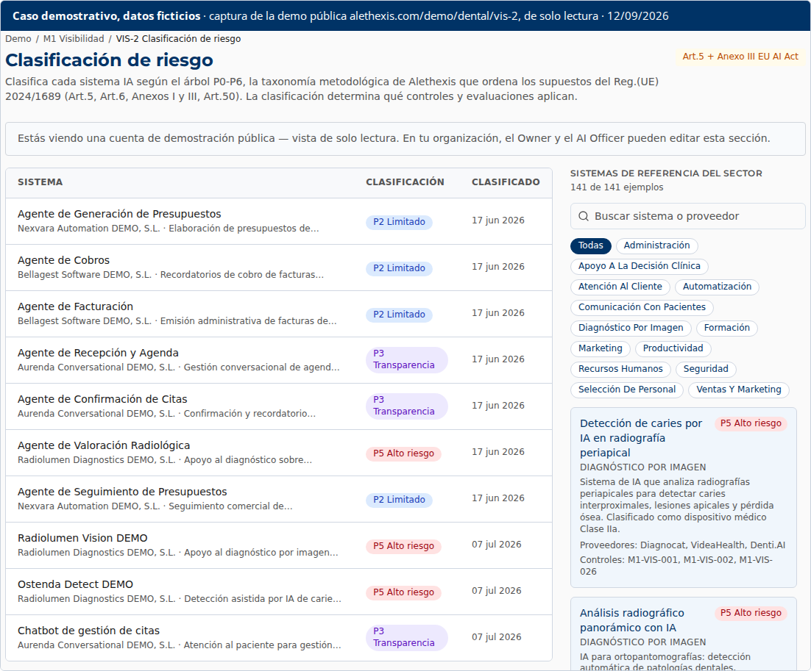The width and height of the screenshot is (811, 671).
Task: Click the VIS-2 Clasificación de riesgo breadcrumb
Action: point(178,39)
